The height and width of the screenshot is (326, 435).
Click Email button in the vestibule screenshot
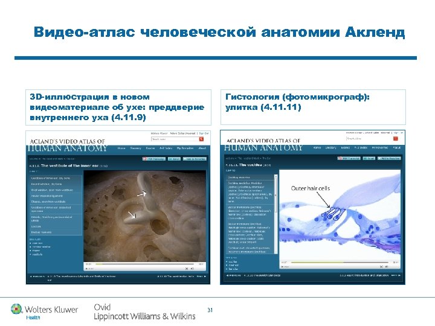click(174, 159)
